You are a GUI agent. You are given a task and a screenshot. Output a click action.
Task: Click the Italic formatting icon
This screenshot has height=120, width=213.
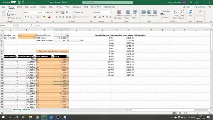28,17
